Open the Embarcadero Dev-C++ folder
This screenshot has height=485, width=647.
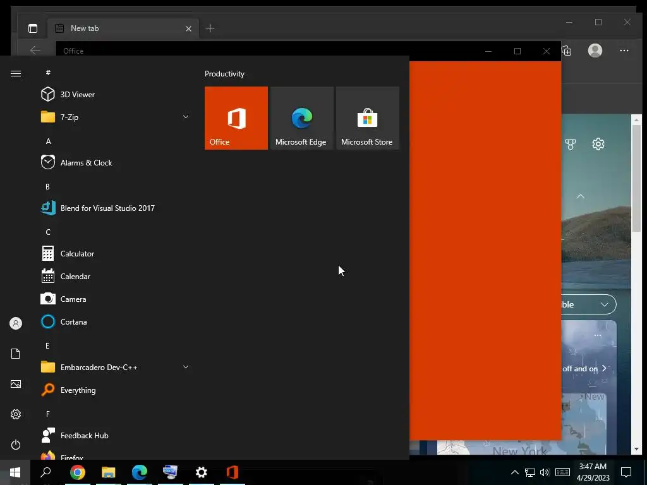(116, 367)
